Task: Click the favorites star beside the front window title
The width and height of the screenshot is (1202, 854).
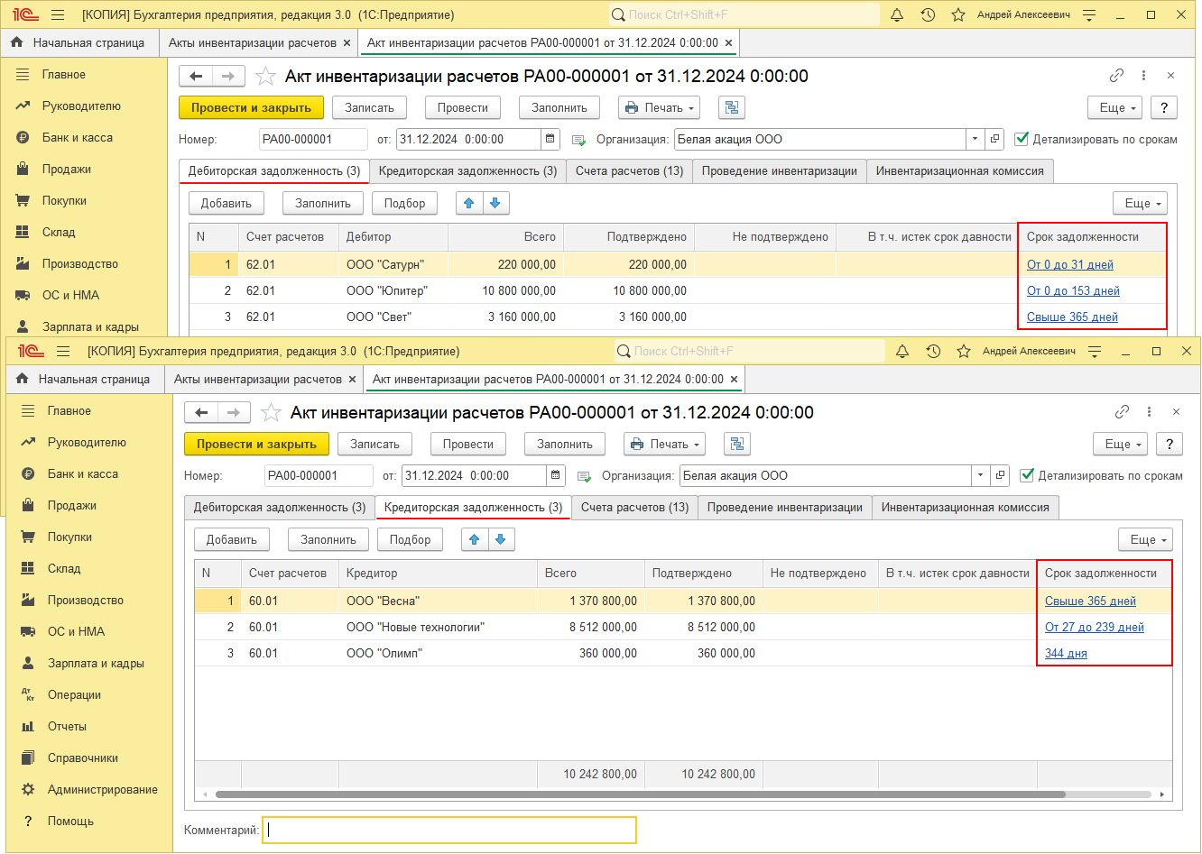Action: tap(271, 412)
